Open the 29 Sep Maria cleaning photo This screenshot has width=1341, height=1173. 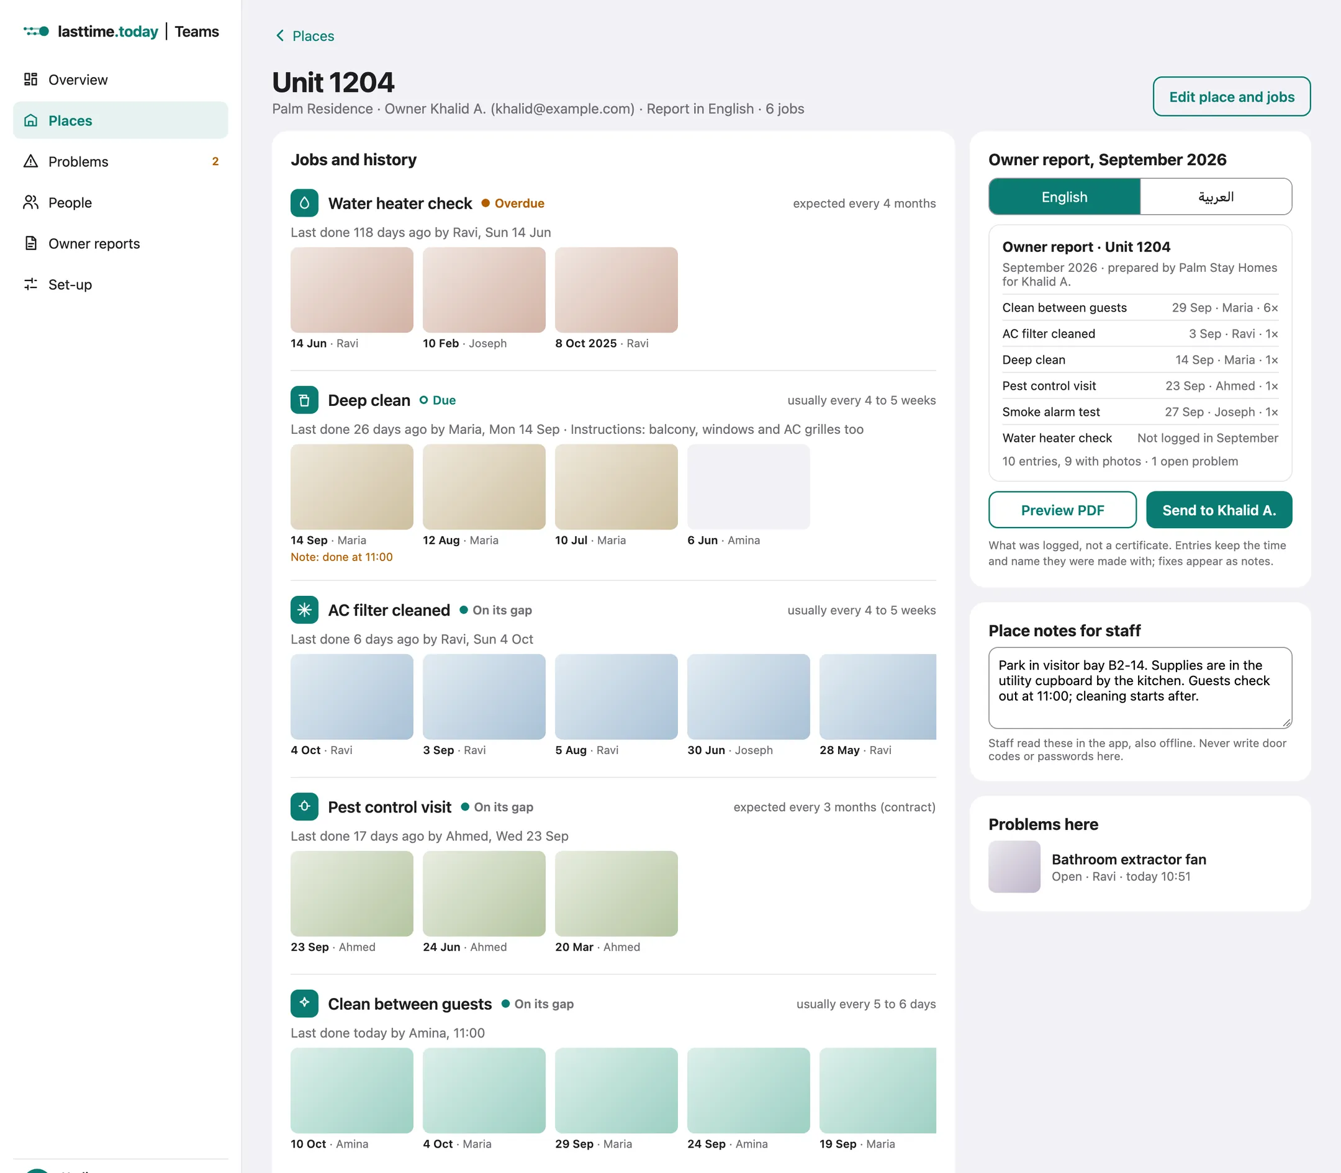point(616,1090)
